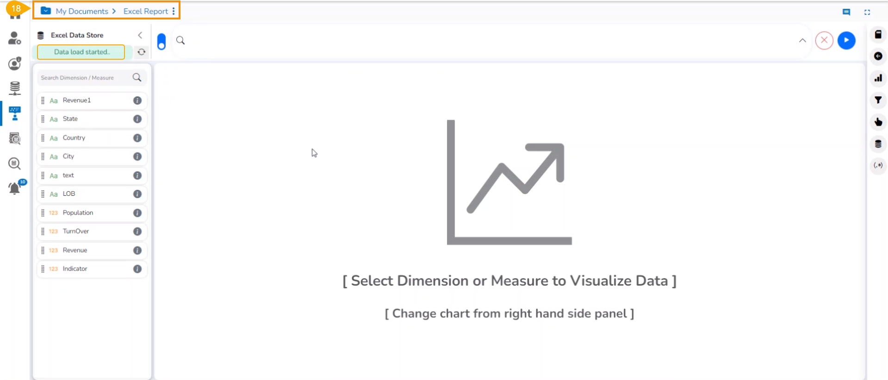Image resolution: width=888 pixels, height=380 pixels.
Task: Collapse the Excel Data Store panel
Action: click(x=140, y=35)
